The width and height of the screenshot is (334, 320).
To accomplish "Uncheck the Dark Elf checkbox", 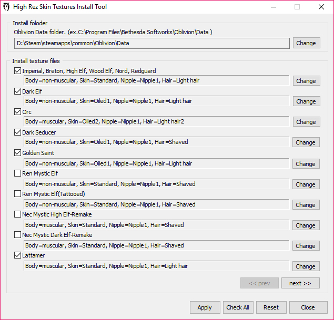I will point(18,91).
